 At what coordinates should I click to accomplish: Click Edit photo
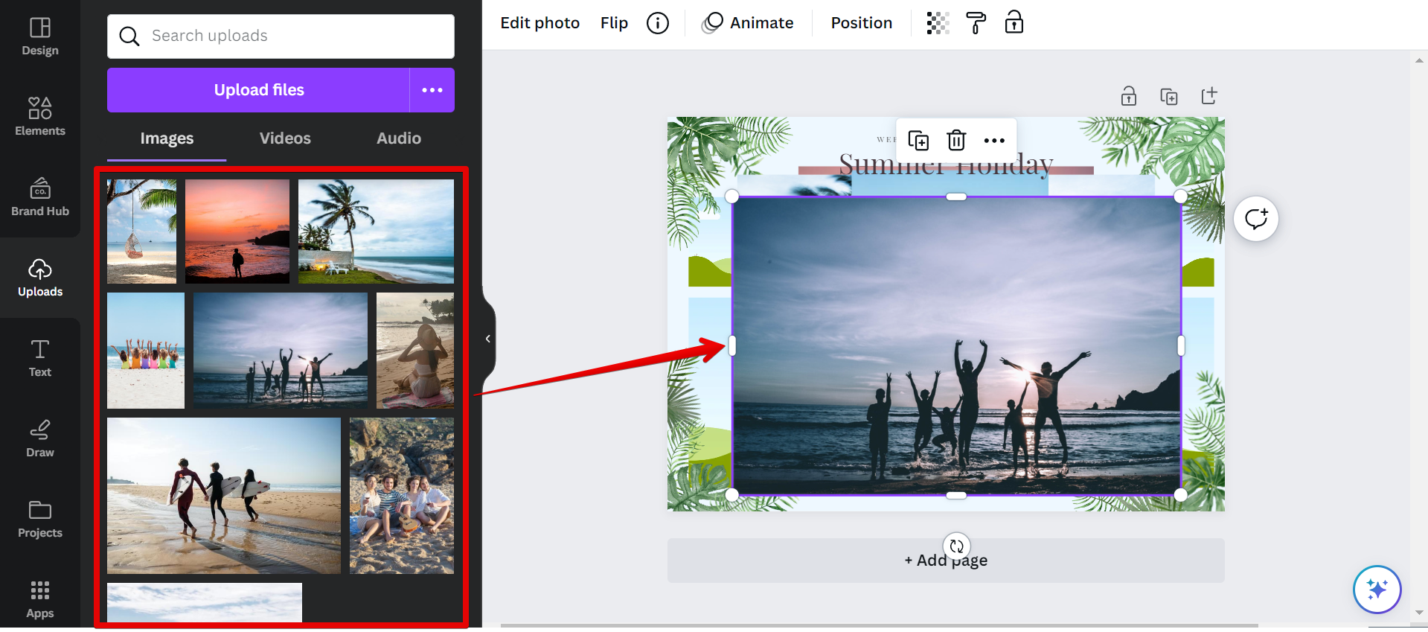pyautogui.click(x=540, y=23)
